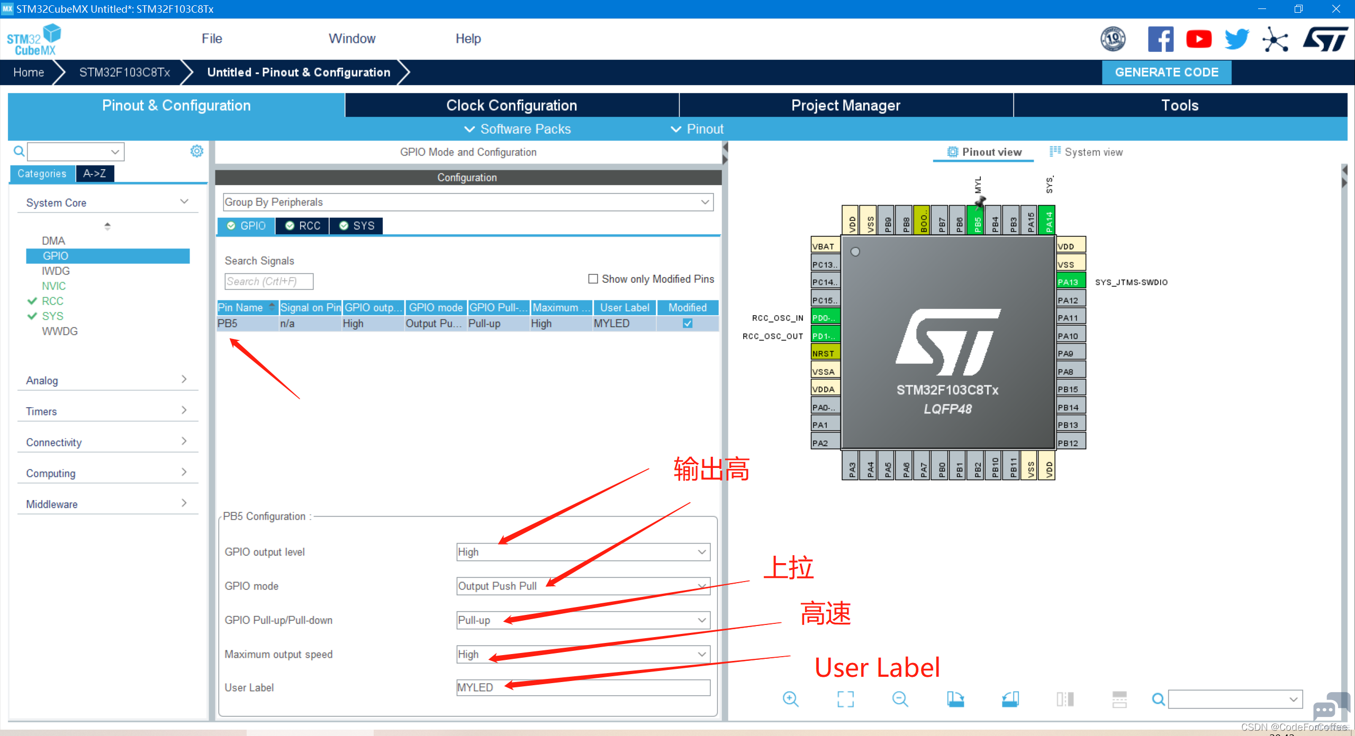Select the PA14 pin on the chip
The width and height of the screenshot is (1355, 736).
1047,220
